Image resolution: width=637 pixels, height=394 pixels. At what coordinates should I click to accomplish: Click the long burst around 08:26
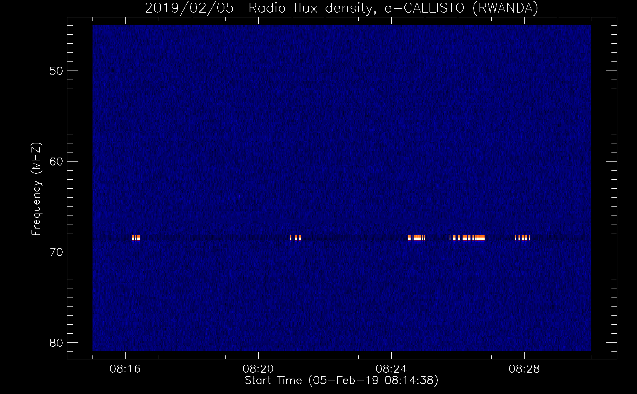point(466,238)
